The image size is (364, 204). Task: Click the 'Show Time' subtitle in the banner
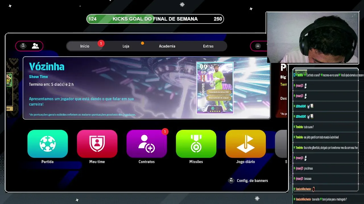(38, 76)
